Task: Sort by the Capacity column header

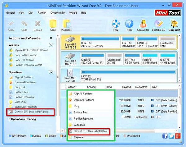Action: click(x=91, y=87)
